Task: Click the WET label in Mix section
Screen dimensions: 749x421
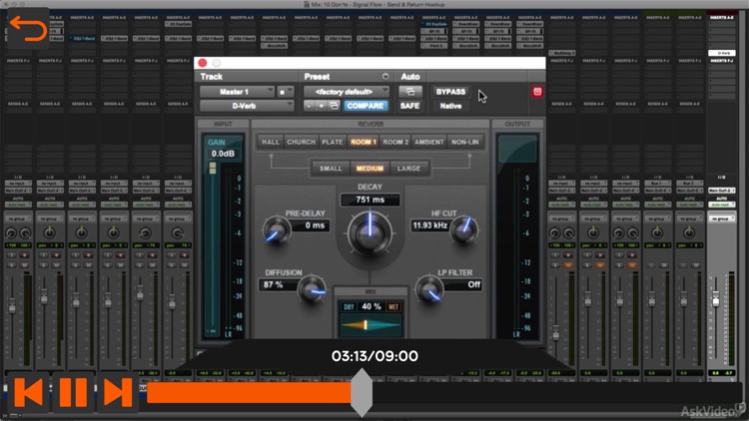Action: tap(393, 307)
